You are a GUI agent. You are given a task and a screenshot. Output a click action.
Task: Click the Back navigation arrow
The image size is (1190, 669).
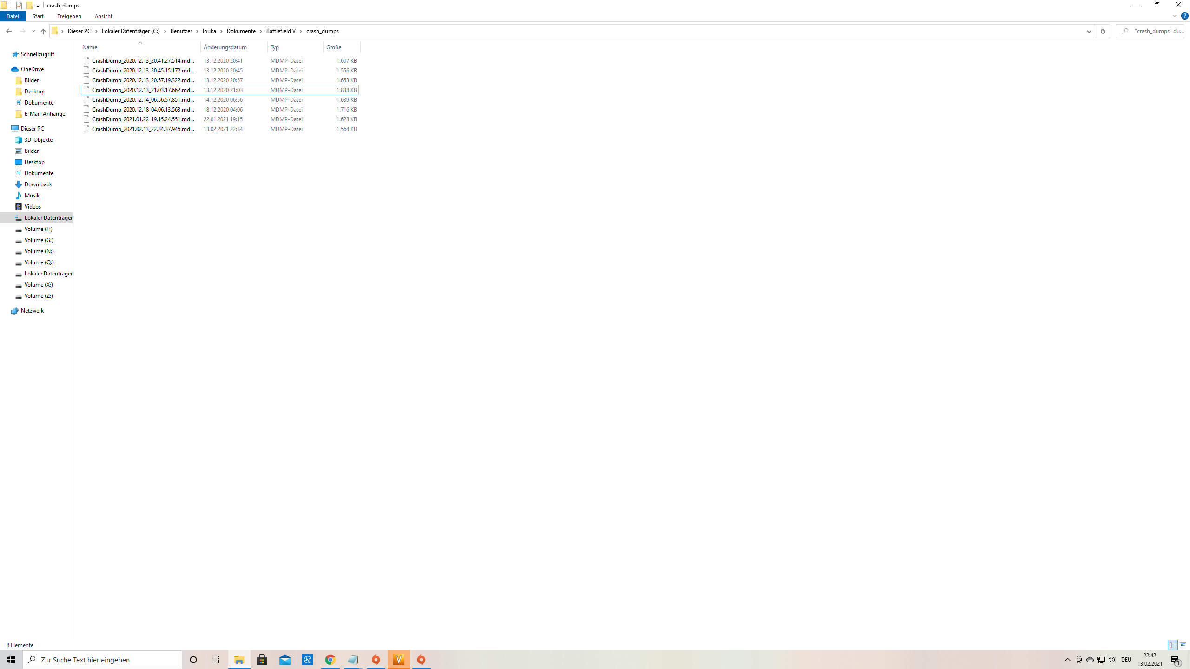[x=9, y=31]
